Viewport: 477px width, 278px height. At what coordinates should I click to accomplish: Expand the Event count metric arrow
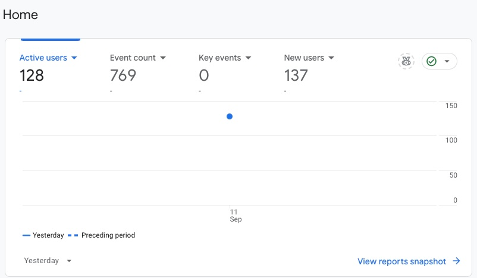click(163, 58)
